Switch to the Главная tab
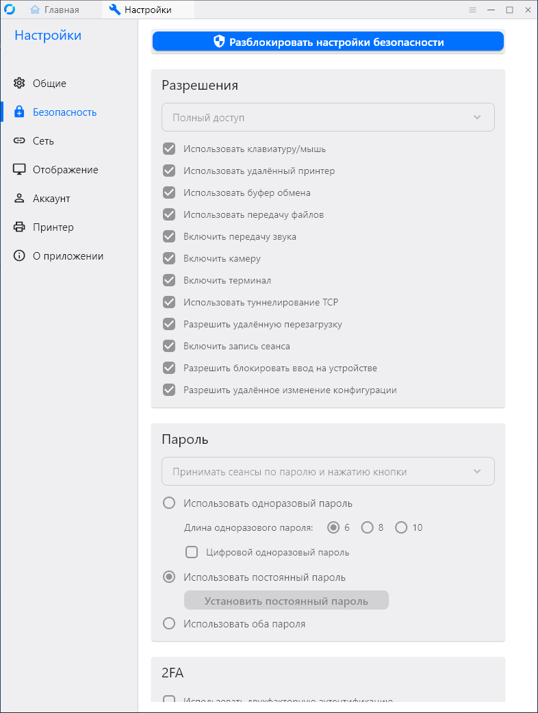The image size is (538, 713). tap(55, 10)
